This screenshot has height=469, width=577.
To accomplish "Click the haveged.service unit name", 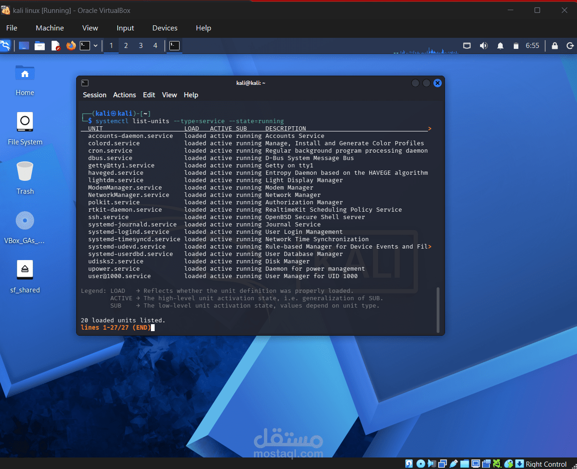I will [x=116, y=173].
